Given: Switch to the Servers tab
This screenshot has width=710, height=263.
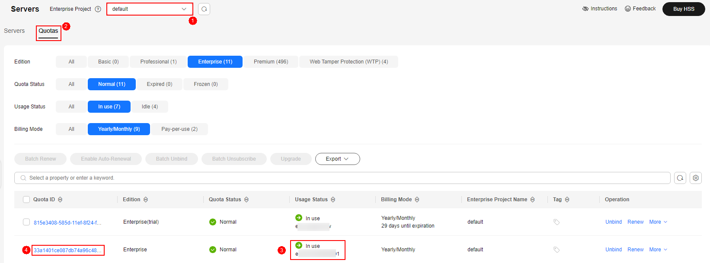Looking at the screenshot, I should click(14, 31).
